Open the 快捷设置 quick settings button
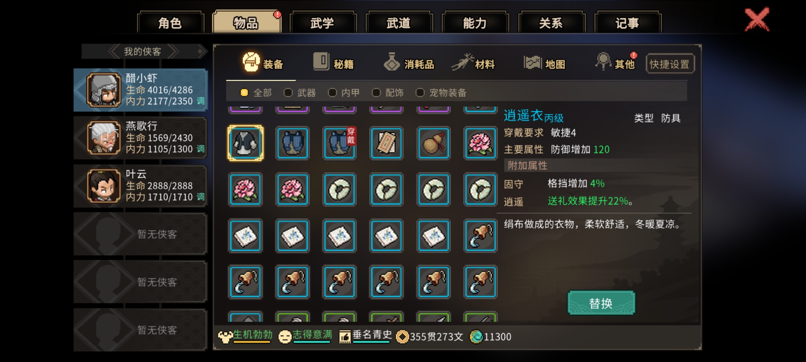Screen dimensions: 806x362 670,64
